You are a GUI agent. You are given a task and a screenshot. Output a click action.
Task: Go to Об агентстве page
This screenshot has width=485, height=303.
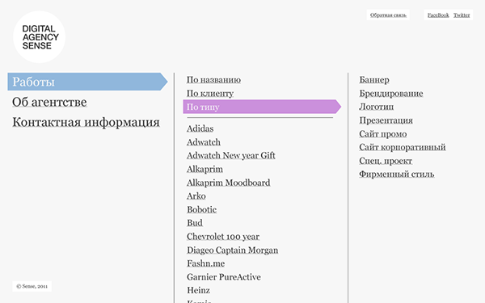click(x=49, y=102)
